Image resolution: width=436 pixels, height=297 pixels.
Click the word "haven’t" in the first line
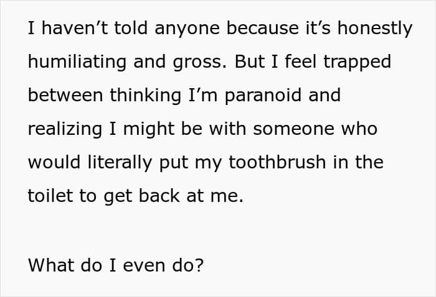pyautogui.click(x=75, y=28)
